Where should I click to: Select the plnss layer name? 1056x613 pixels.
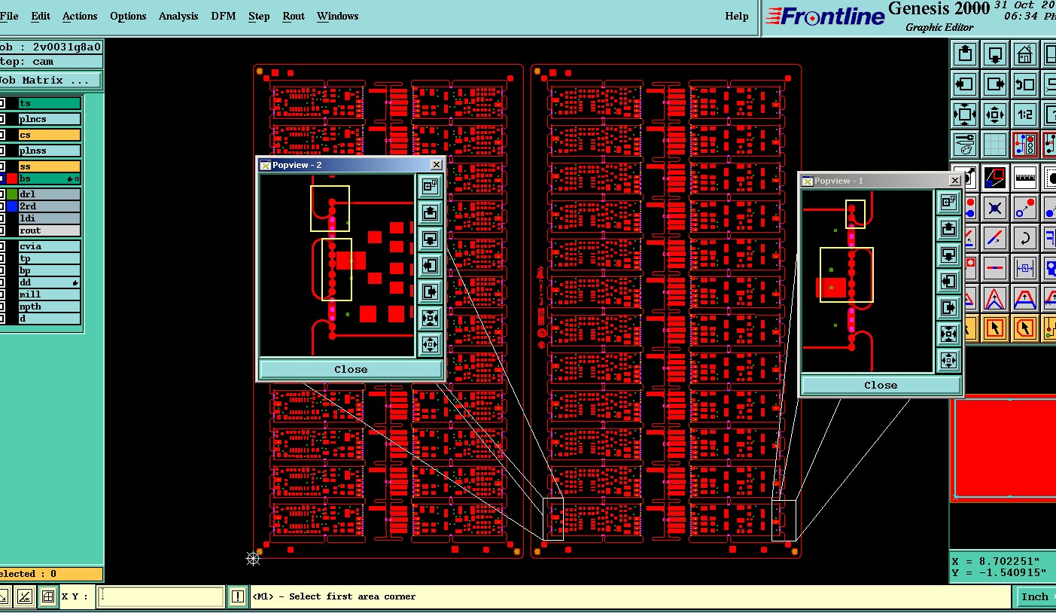[50, 151]
